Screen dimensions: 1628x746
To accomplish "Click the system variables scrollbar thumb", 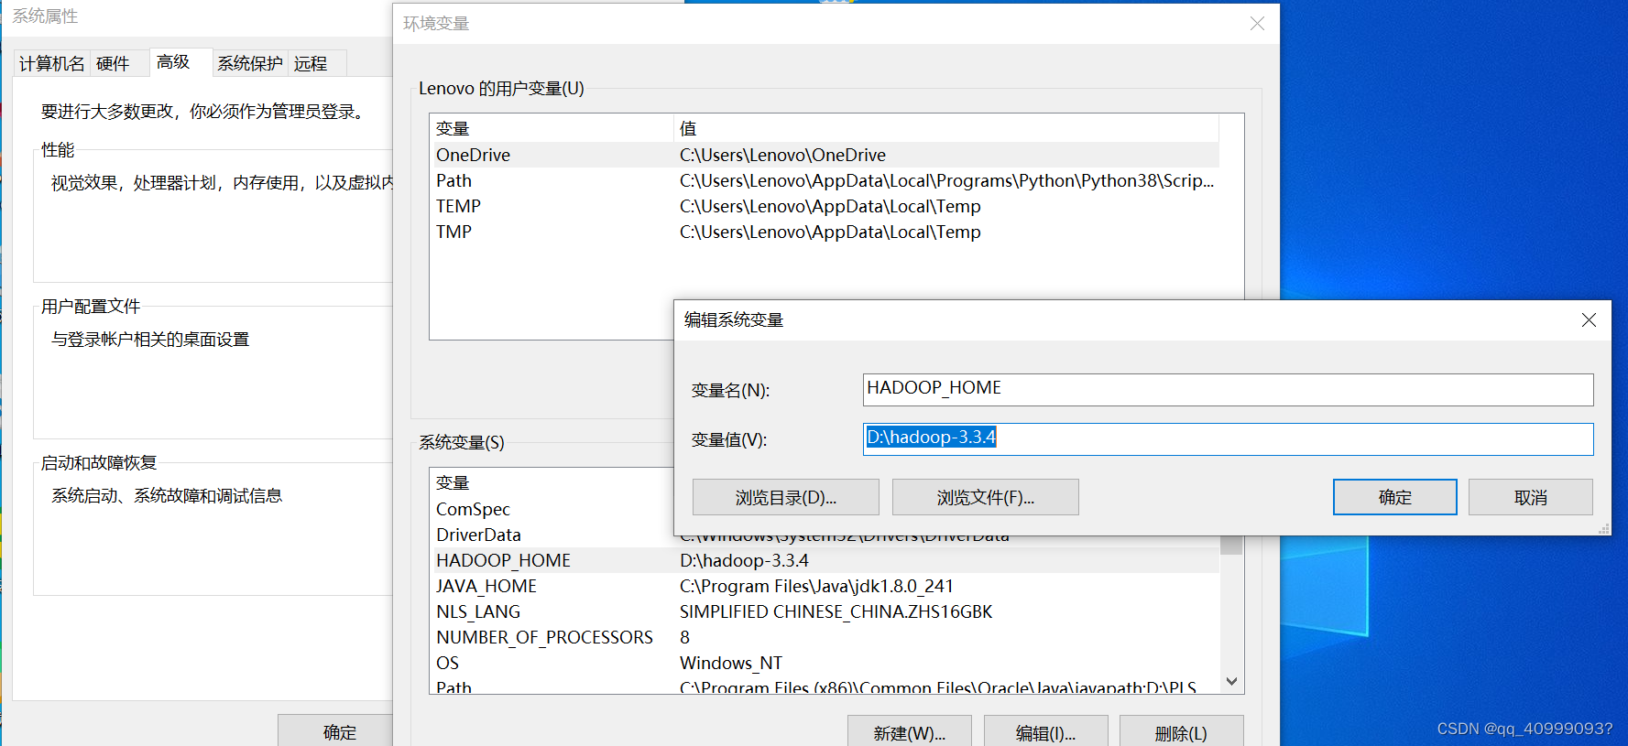I will [x=1231, y=545].
